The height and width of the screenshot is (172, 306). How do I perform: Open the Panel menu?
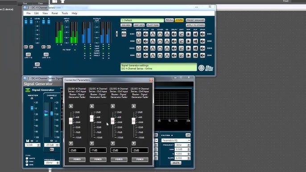coord(54,13)
